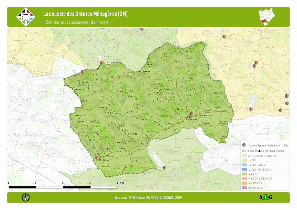Select the yellow Lundi legend swatch
This screenshot has width=297, height=210.
[244, 160]
